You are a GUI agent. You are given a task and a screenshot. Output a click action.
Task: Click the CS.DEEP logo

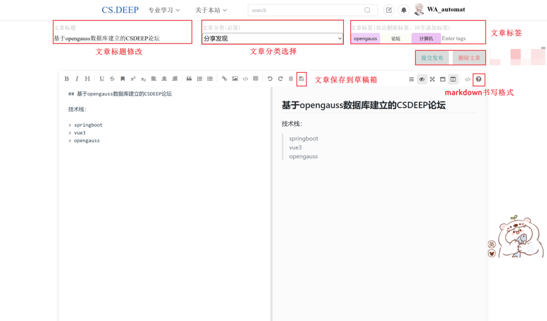coord(120,10)
